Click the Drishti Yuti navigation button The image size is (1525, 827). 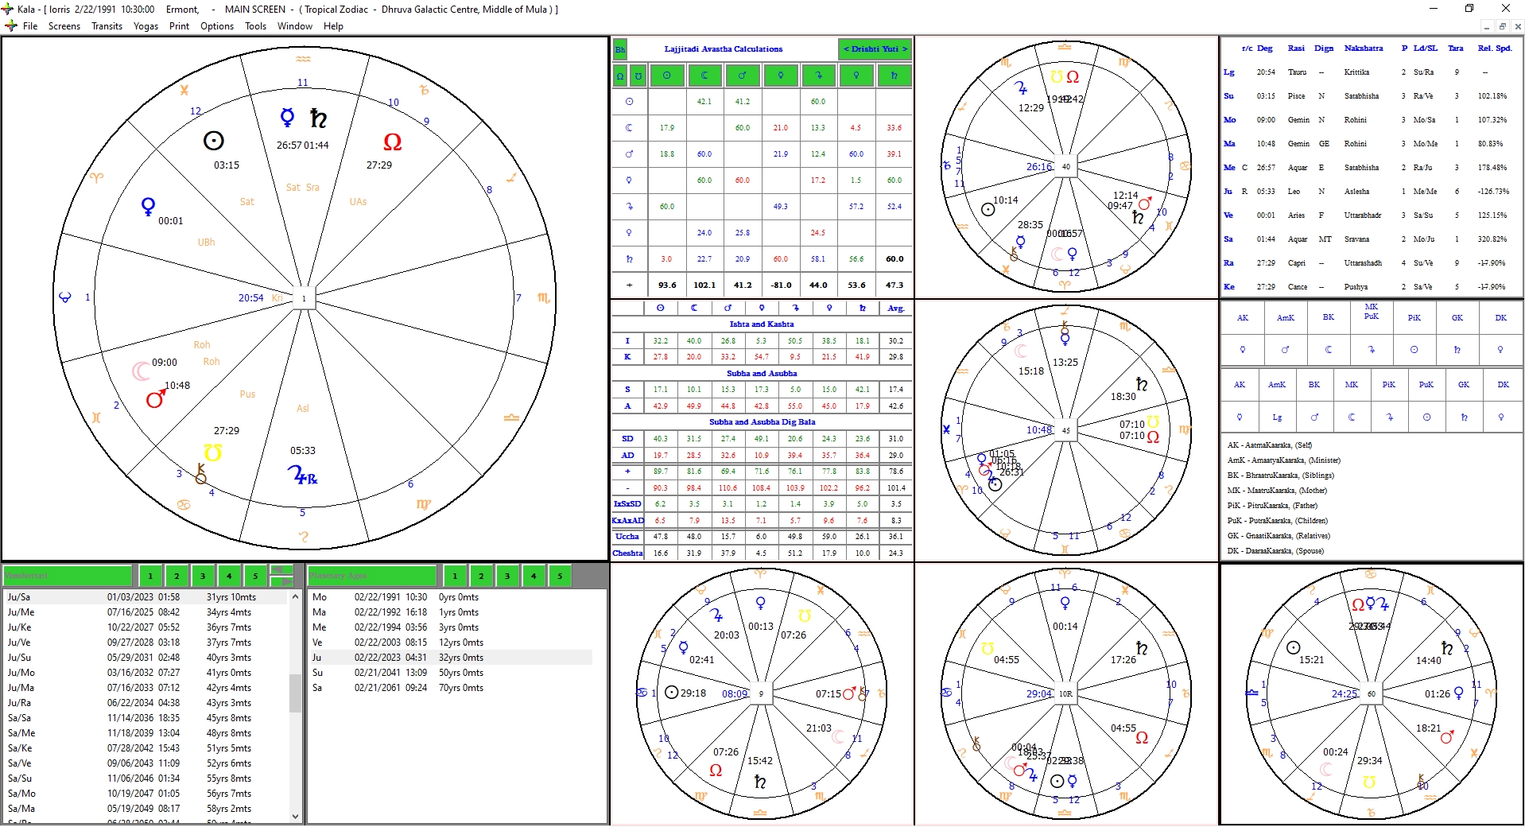coord(875,49)
